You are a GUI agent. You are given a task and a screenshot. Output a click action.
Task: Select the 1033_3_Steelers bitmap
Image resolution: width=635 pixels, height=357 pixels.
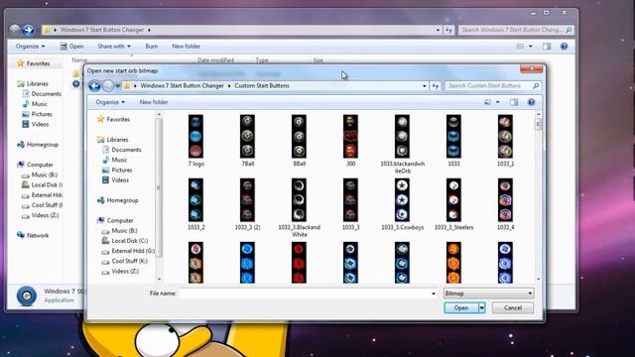(453, 200)
